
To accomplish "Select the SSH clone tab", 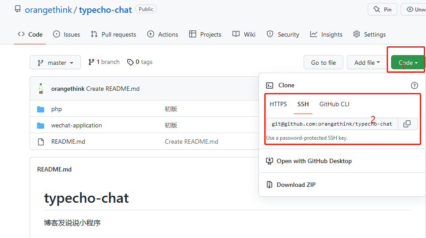I will click(303, 104).
